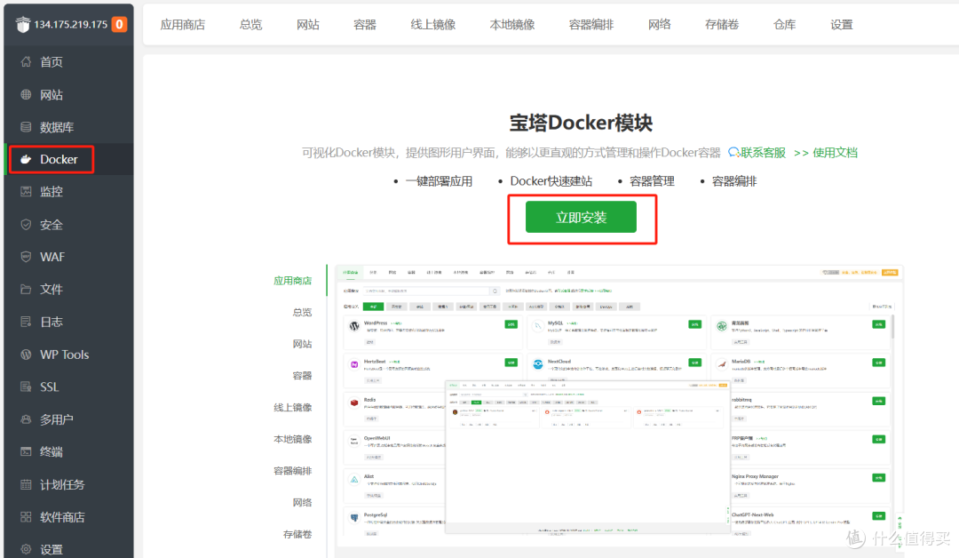Switch to the 设置 top tab

[x=842, y=25]
